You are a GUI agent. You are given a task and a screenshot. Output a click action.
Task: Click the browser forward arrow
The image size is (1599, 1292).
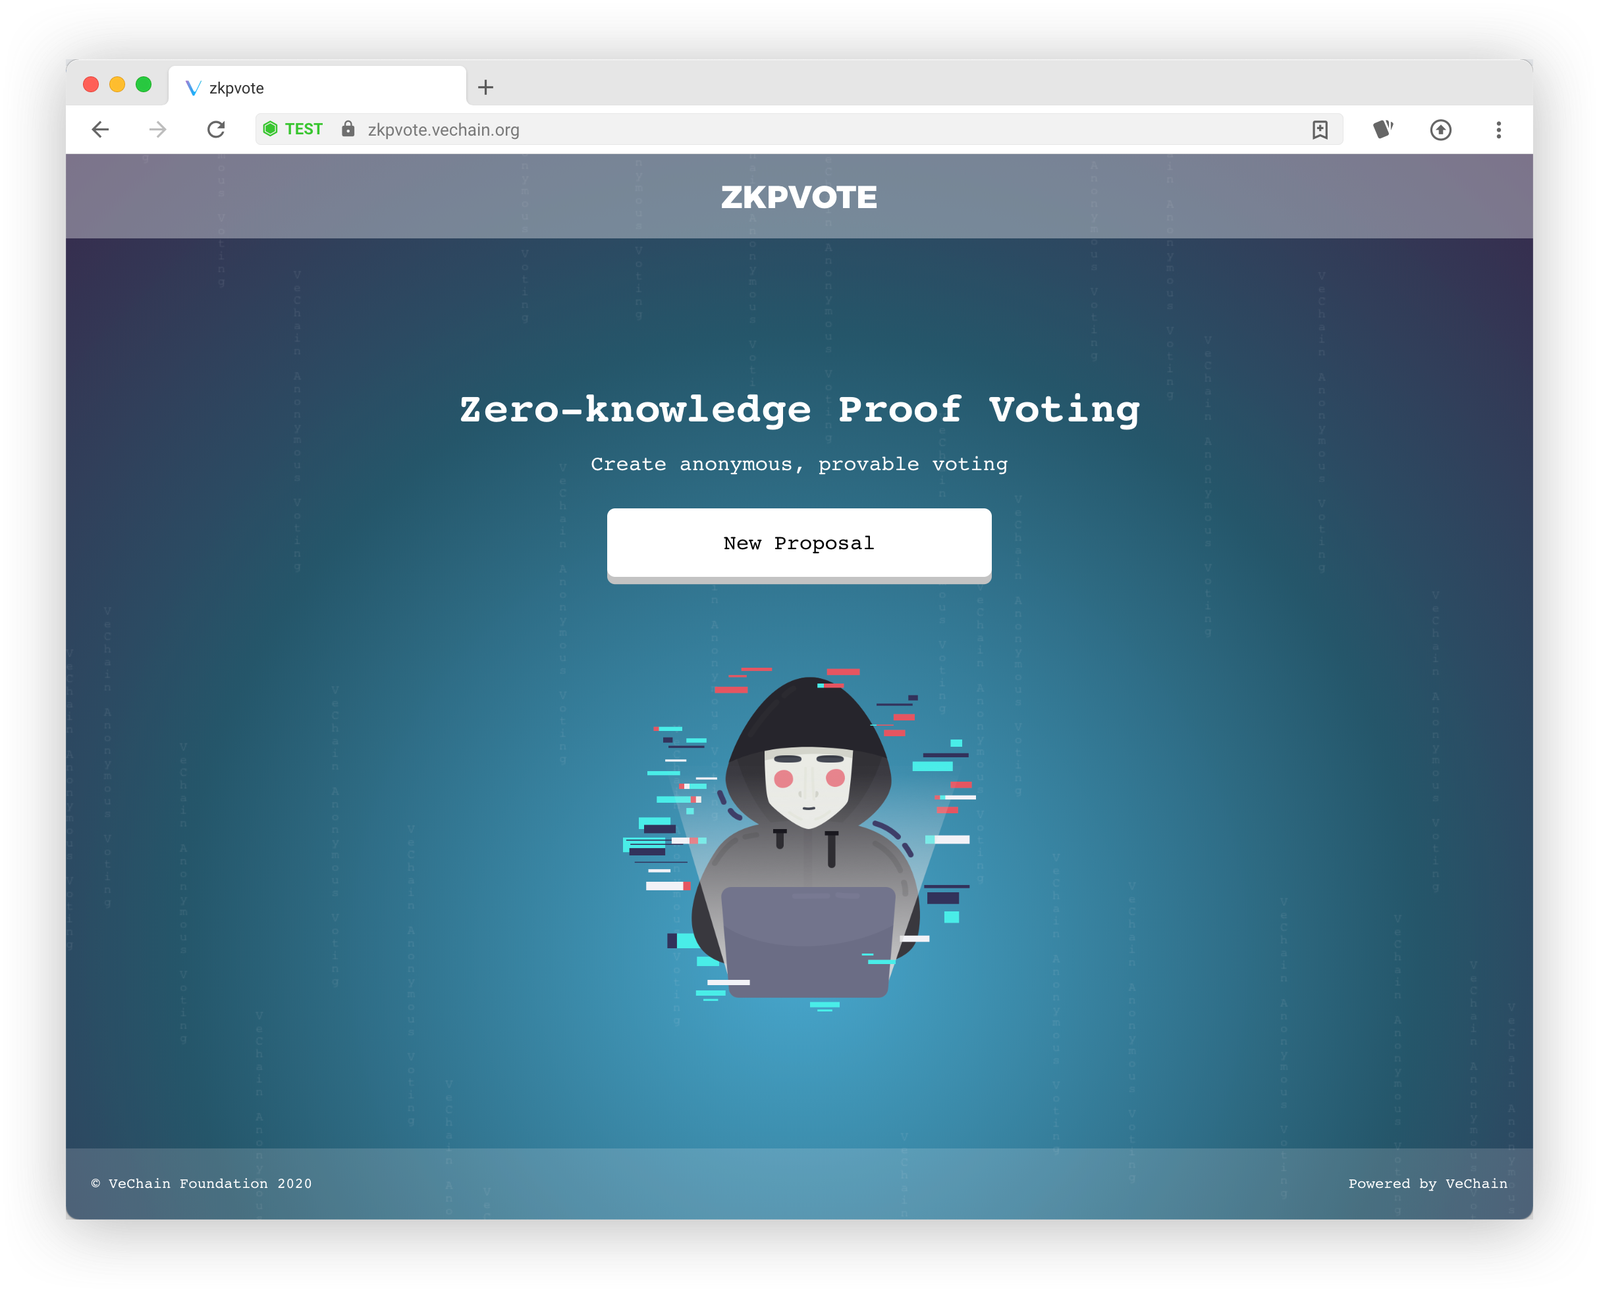click(x=158, y=130)
